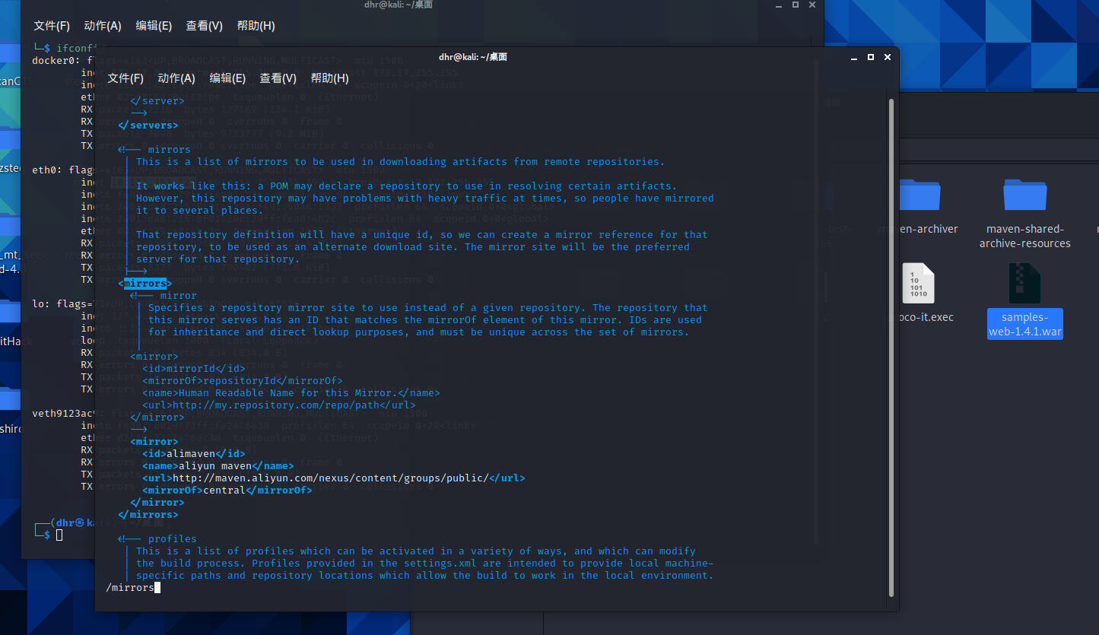
Task: Click the maven-shared-archive-resources folder name label
Action: pos(1024,237)
